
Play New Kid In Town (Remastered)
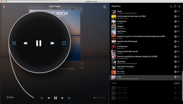[x=146, y=42]
